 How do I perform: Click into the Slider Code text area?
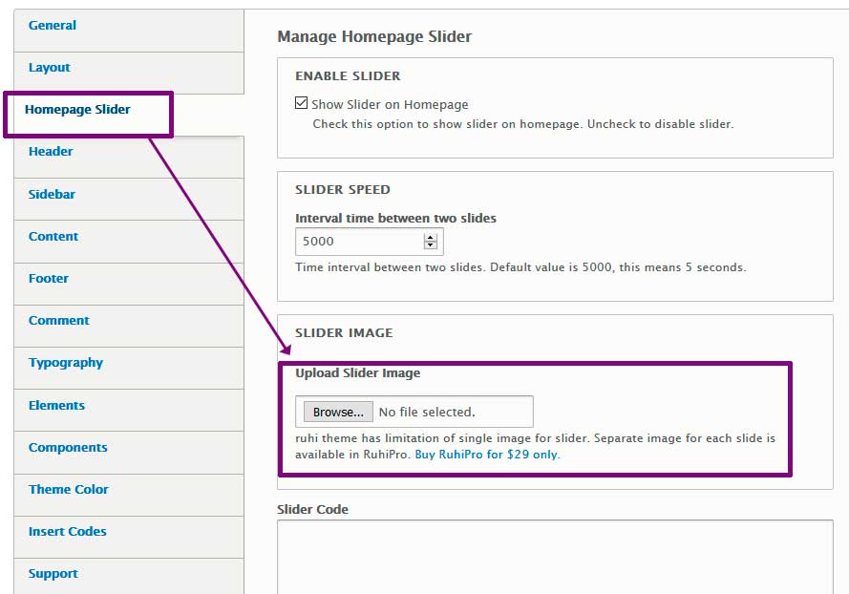point(554,559)
